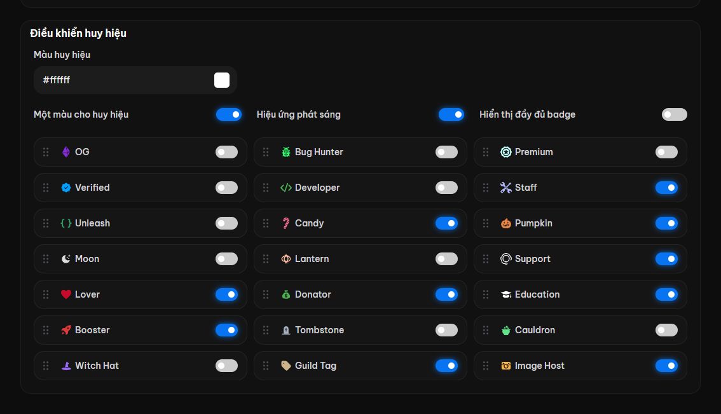
Task: Disable the Image Host badge switch
Action: [x=666, y=366]
